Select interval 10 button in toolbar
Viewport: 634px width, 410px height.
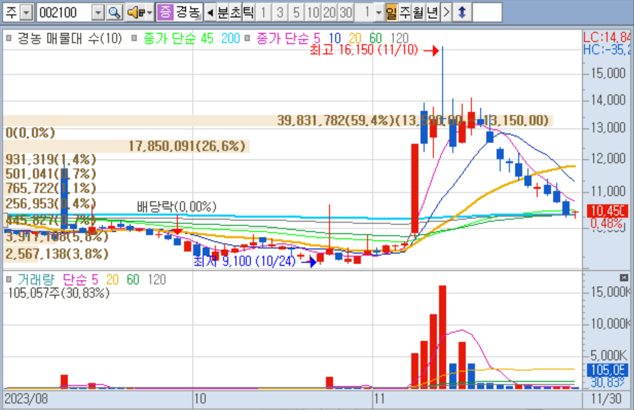(313, 12)
